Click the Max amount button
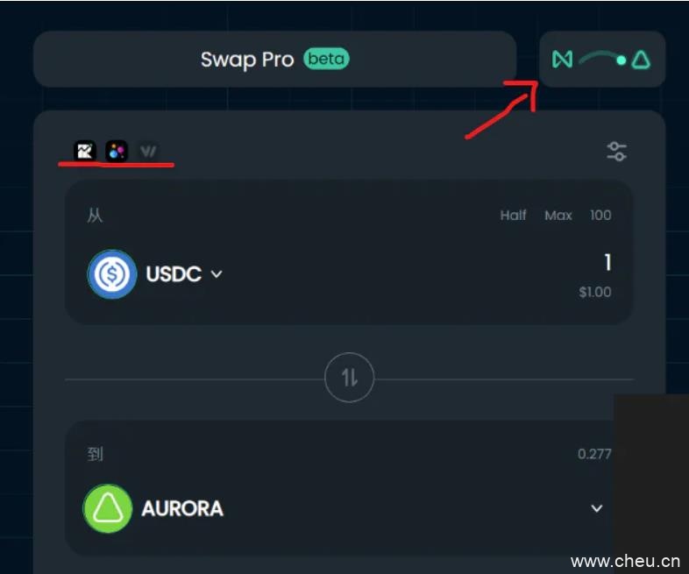Viewport: 689px width, 574px height. tap(558, 216)
